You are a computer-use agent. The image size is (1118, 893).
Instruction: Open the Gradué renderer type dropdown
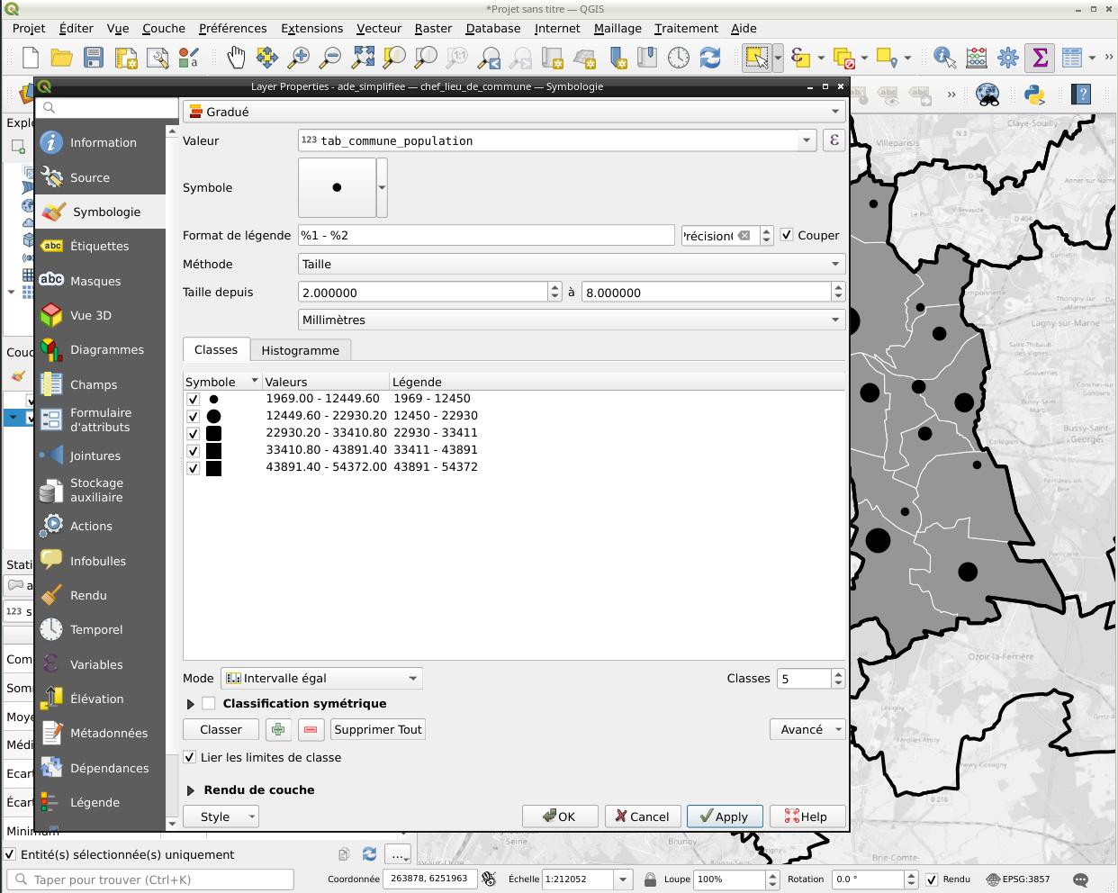click(x=513, y=112)
